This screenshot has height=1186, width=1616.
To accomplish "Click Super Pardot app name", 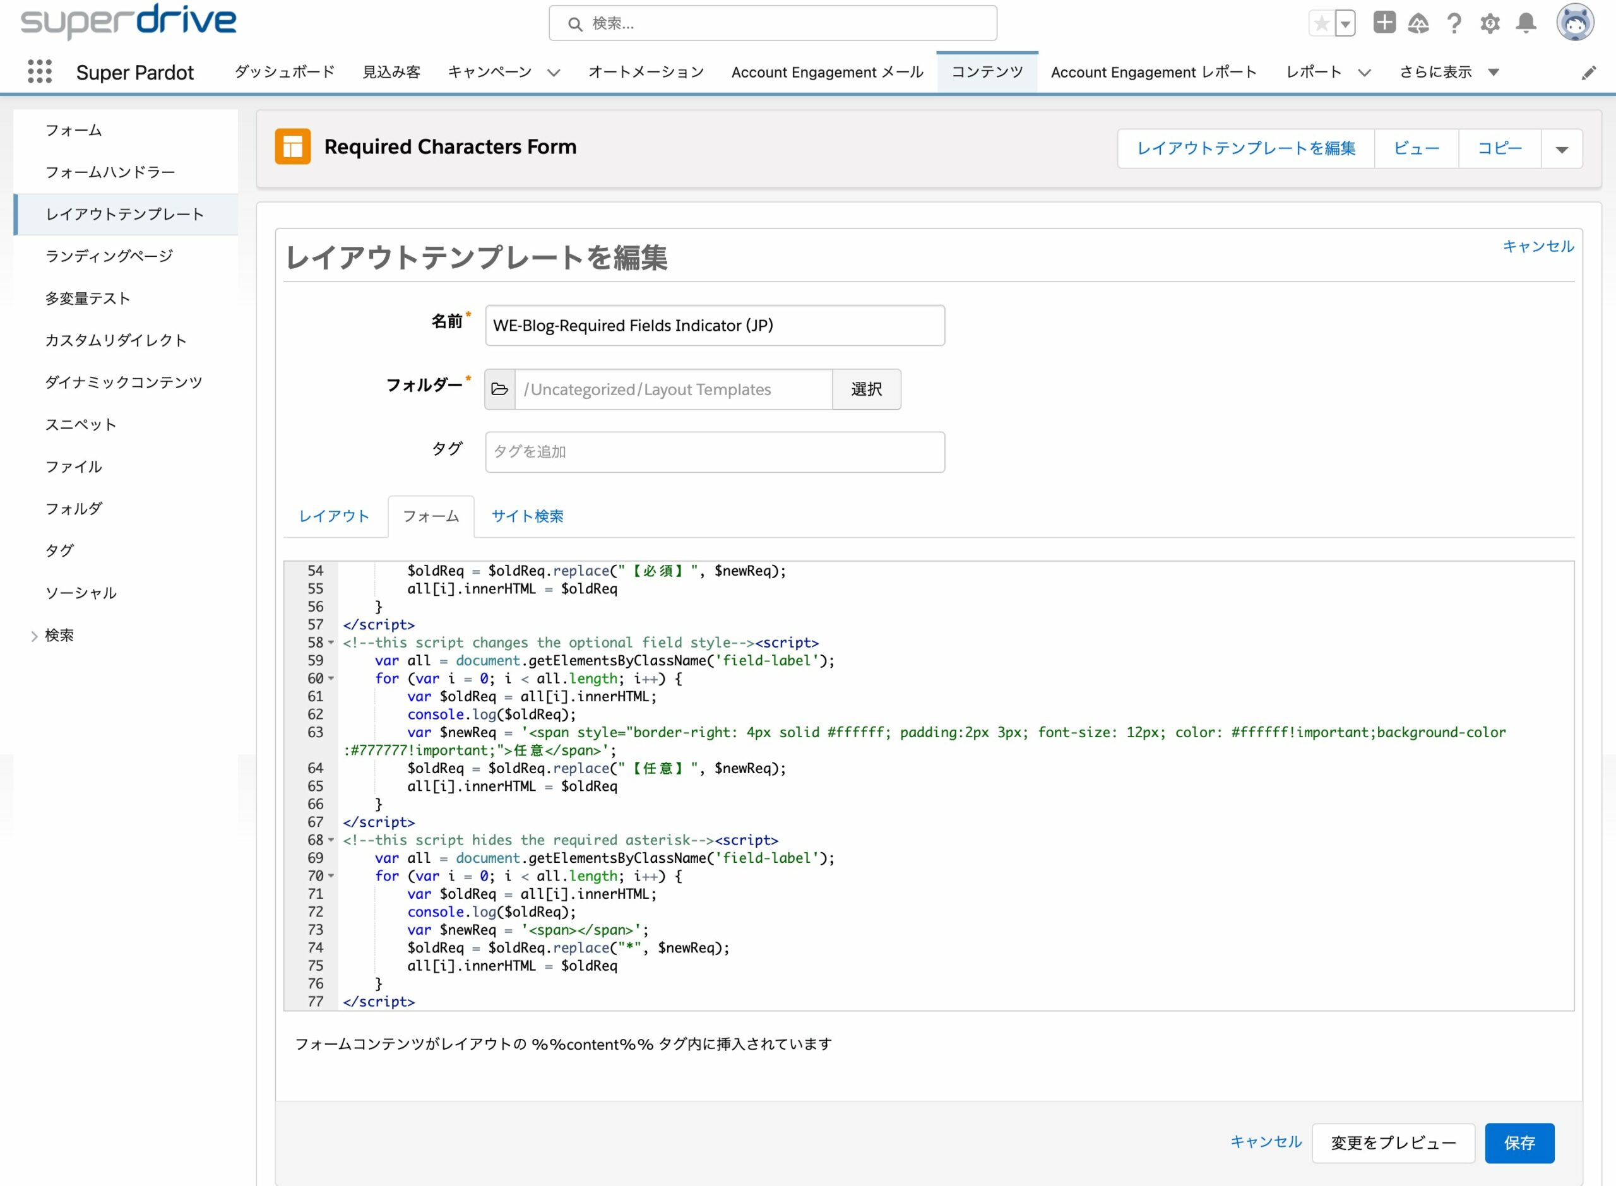I will (x=135, y=73).
